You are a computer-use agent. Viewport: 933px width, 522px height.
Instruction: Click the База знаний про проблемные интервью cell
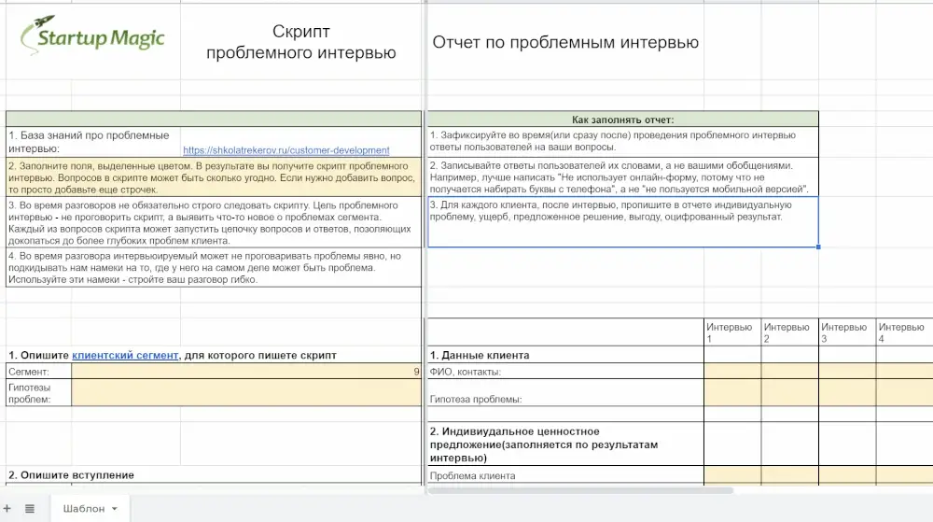tap(92, 142)
